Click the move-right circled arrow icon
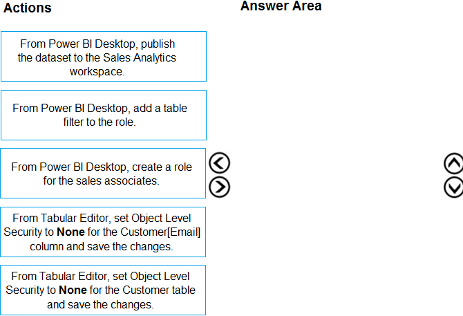This screenshot has height=316, width=463. coord(219,187)
